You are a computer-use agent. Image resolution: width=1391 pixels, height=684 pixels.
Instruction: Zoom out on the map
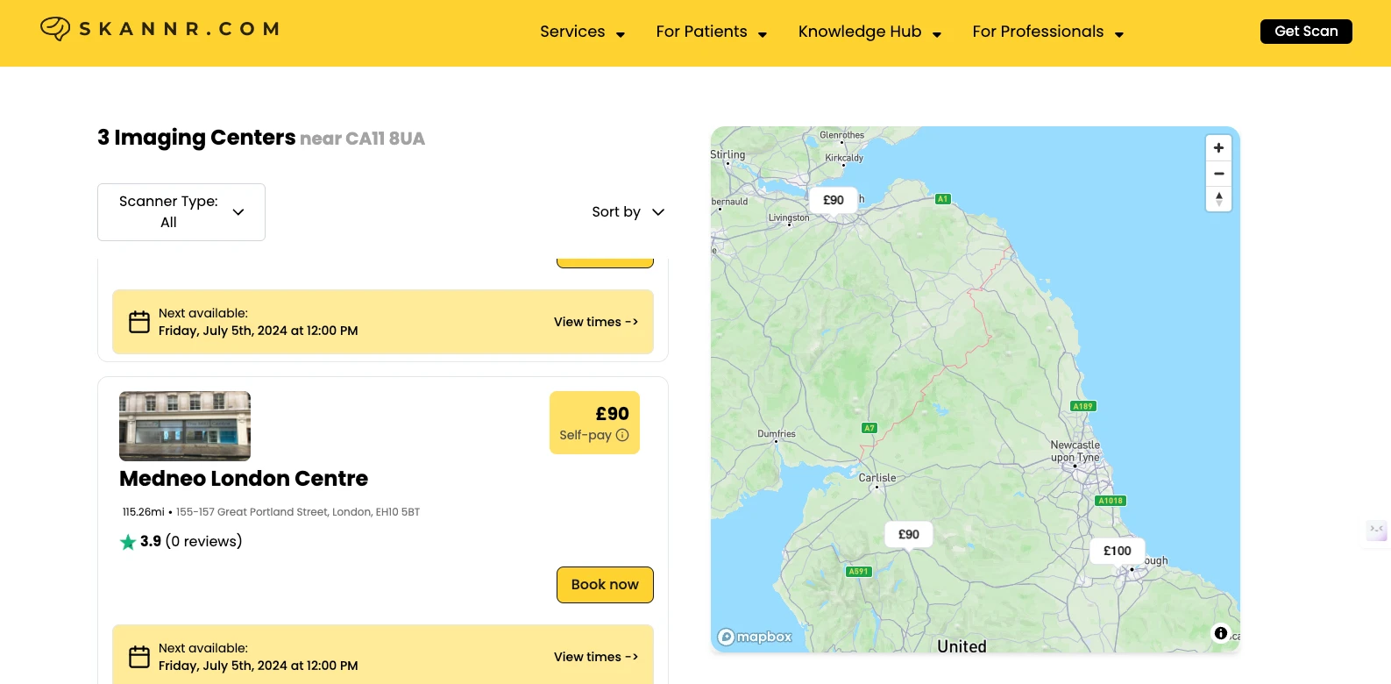click(x=1218, y=174)
